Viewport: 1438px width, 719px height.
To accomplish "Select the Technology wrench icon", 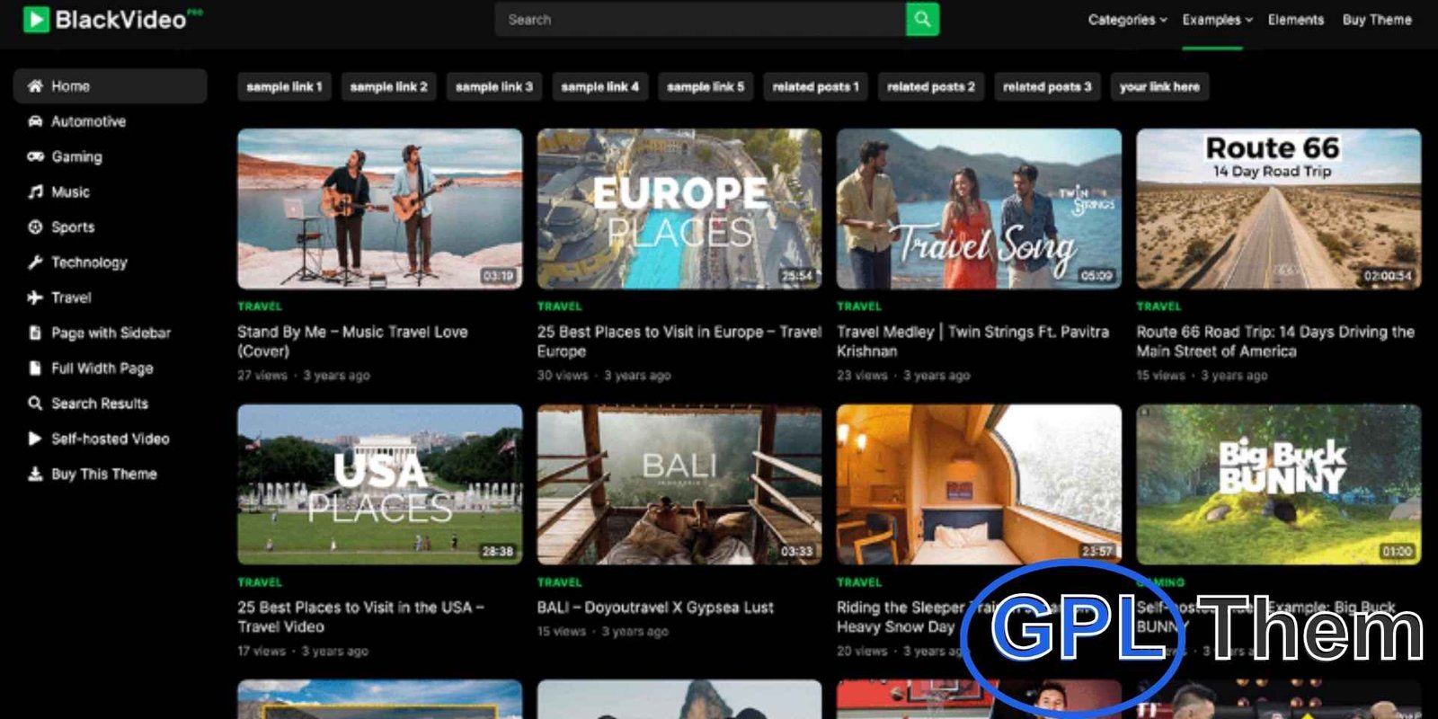I will pyautogui.click(x=35, y=262).
